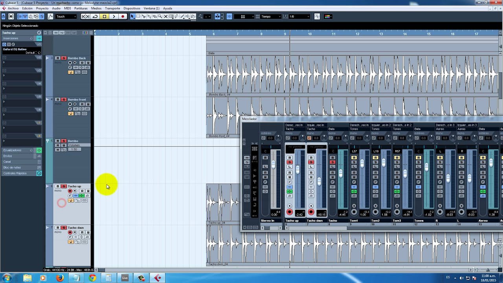Enable record on the Tacho dwn track
The height and width of the screenshot is (283, 503).
70,232
